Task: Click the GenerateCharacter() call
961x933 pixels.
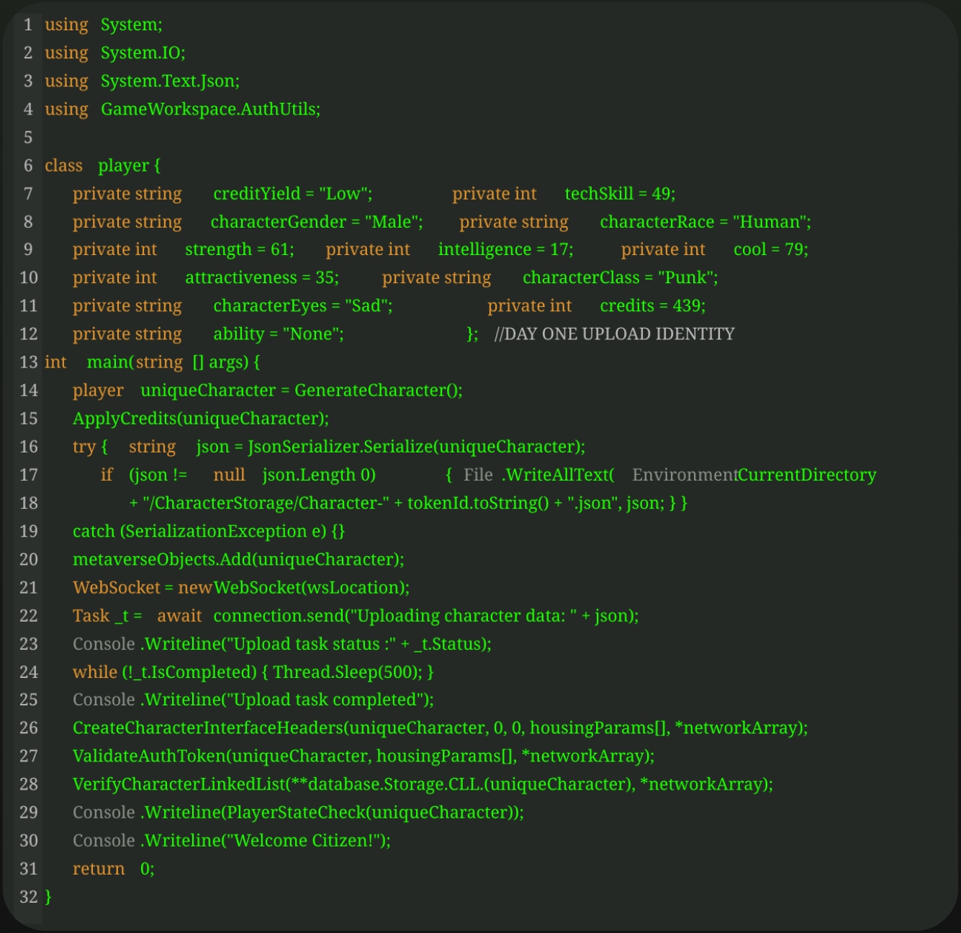Action: pos(378,390)
